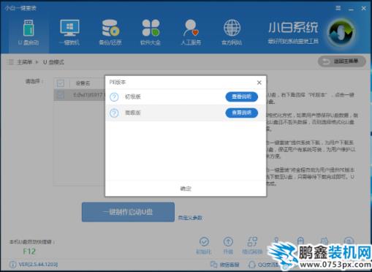Open the 自定义参数 link
The image size is (372, 272).
[x=190, y=218]
